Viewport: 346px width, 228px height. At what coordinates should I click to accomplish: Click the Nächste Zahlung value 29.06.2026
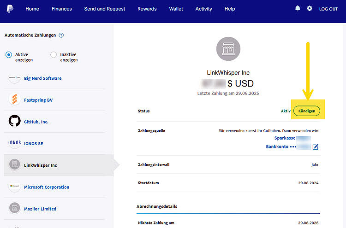tap(308, 223)
